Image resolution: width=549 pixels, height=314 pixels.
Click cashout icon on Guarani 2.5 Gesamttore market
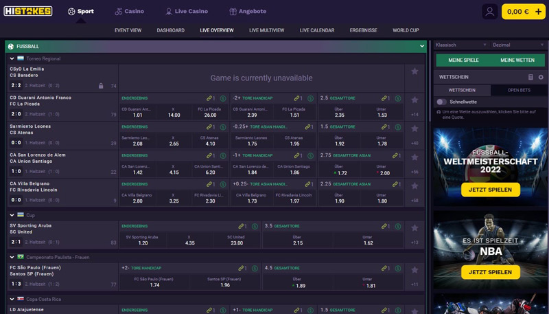398,98
